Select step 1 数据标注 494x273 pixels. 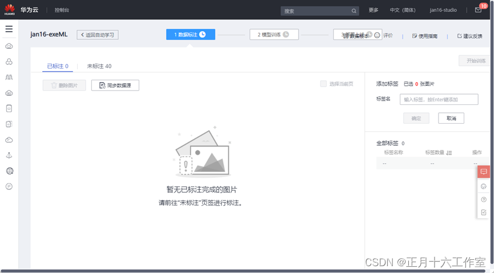point(191,35)
